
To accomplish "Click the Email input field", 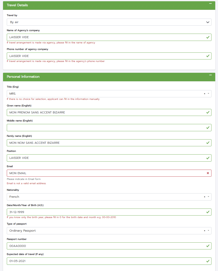I will pos(109,173).
